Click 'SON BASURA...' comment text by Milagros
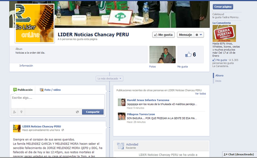Screen dimensions: 257x158 click(x=162, y=118)
